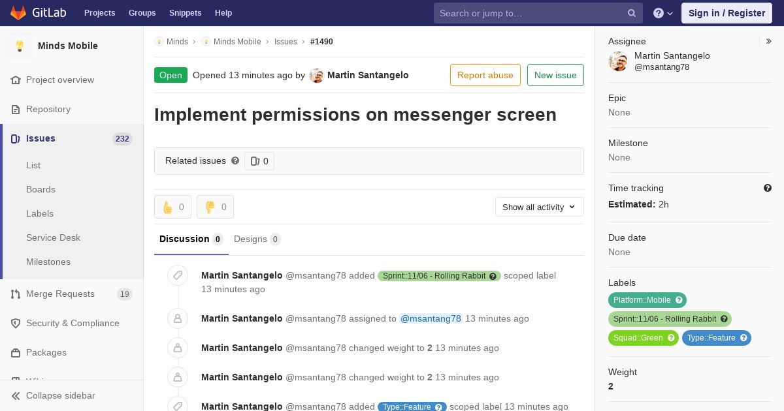
Task: Click the thumbs up reaction button
Action: (x=173, y=207)
